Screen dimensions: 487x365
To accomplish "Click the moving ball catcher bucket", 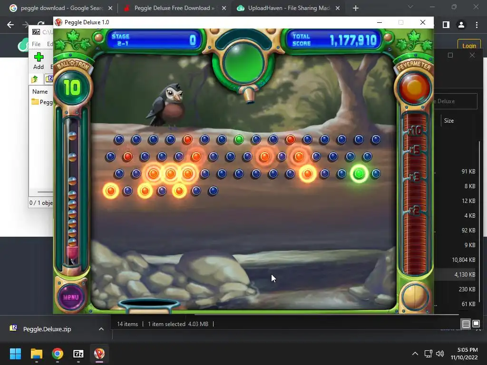I will [149, 305].
